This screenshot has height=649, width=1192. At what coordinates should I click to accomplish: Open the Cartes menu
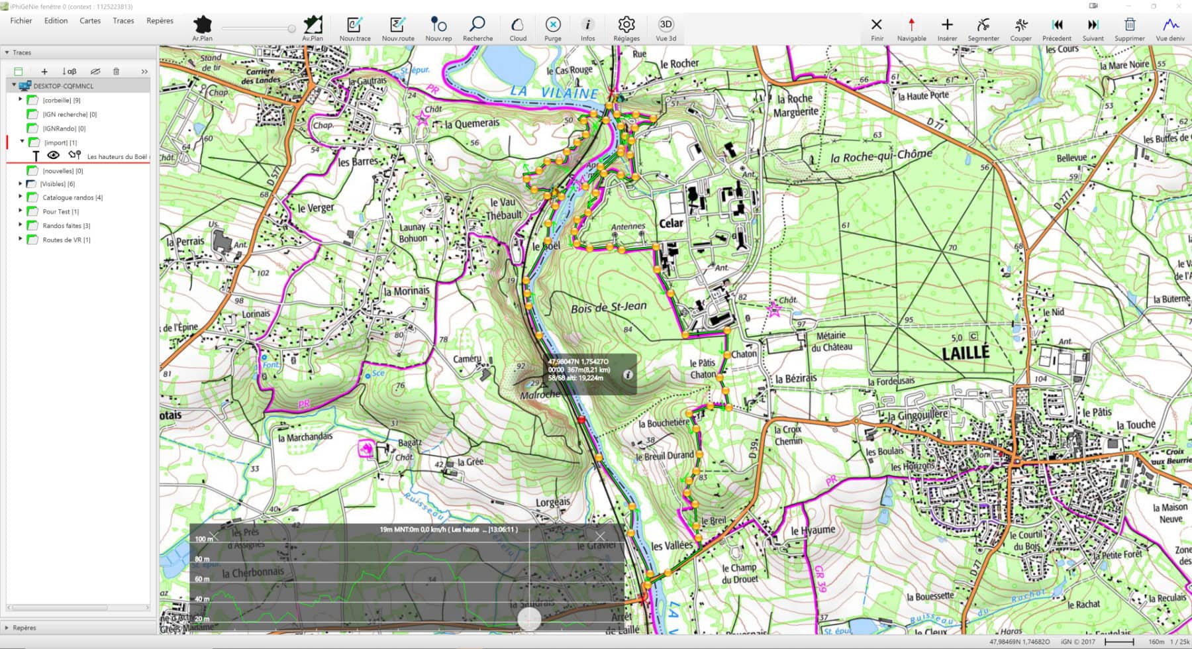pyautogui.click(x=90, y=21)
